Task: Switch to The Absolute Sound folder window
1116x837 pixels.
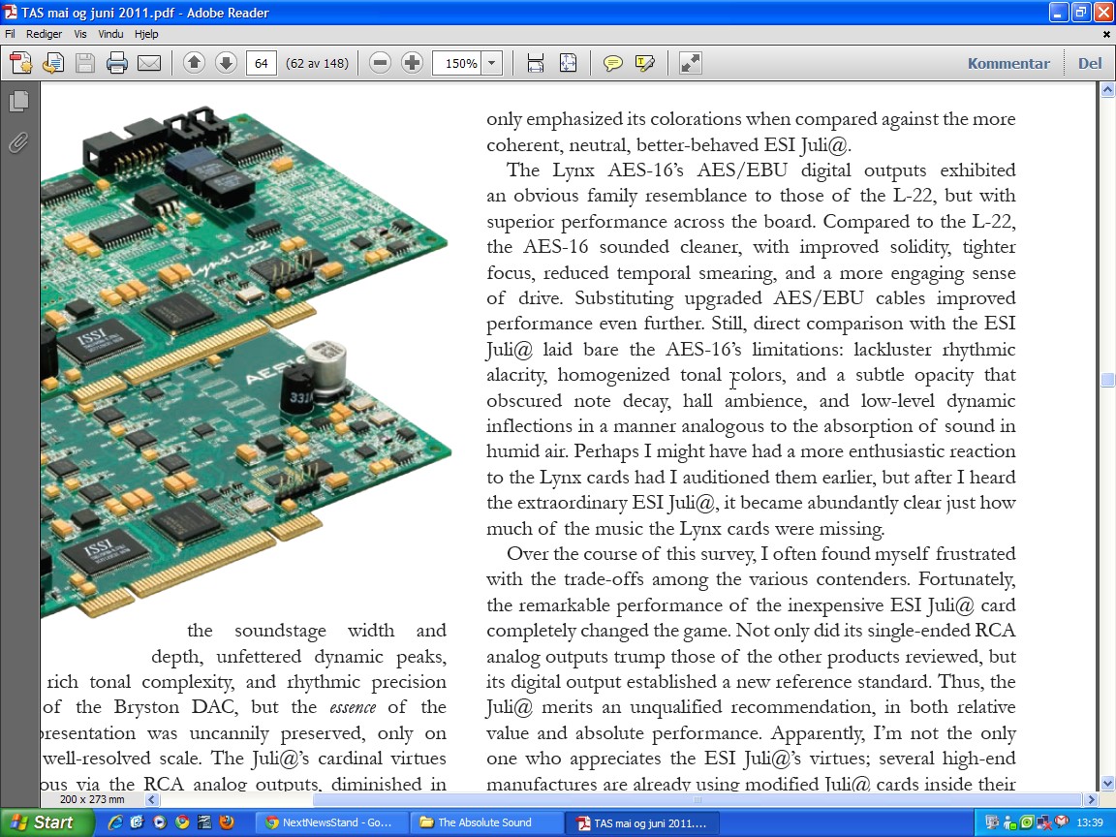Action: coord(487,822)
